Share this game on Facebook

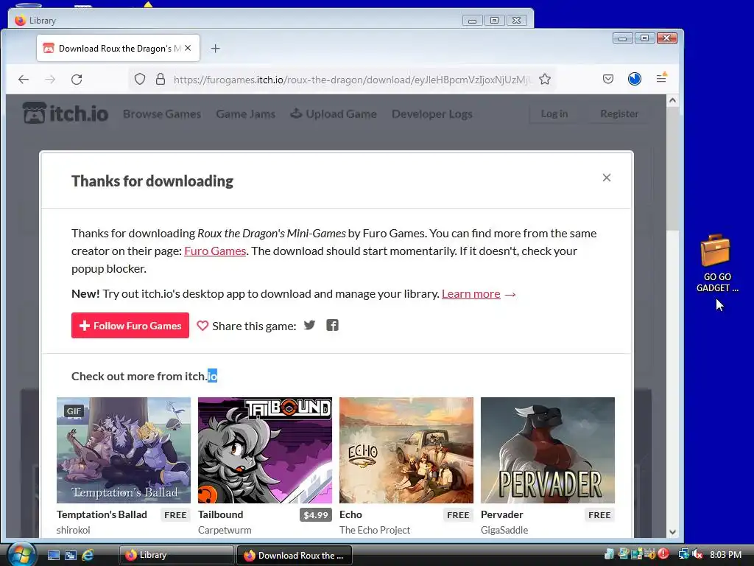(x=332, y=325)
